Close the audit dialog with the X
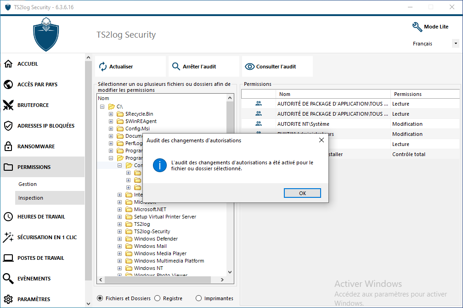The height and width of the screenshot is (308, 463). [x=322, y=140]
